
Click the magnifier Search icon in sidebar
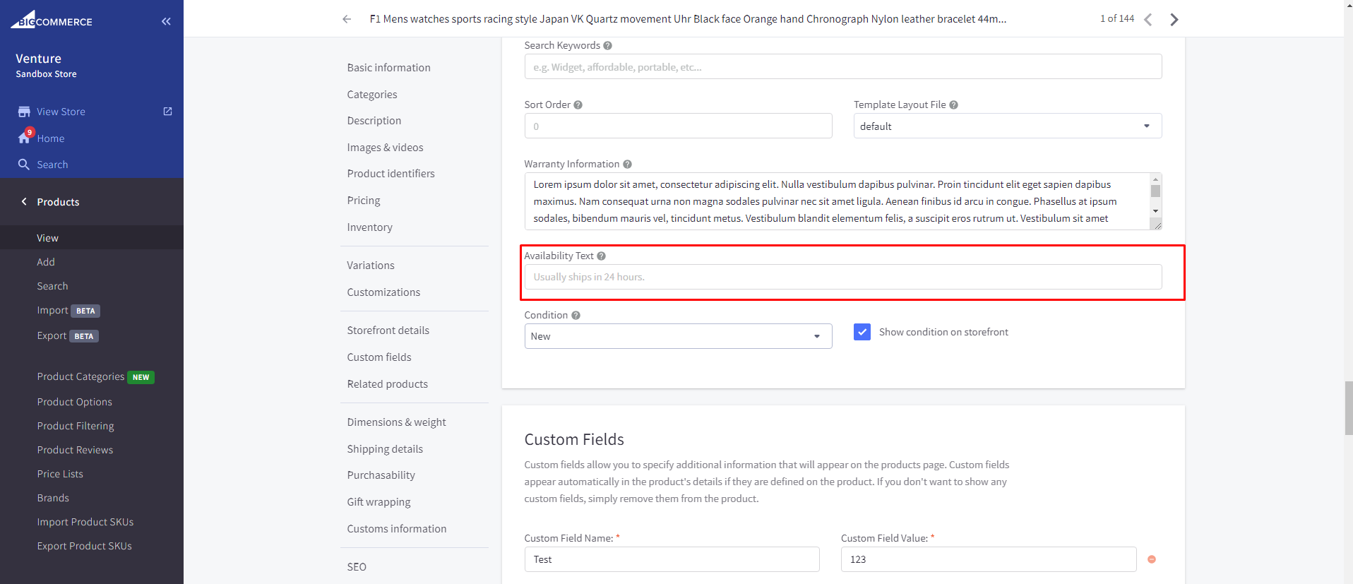24,165
